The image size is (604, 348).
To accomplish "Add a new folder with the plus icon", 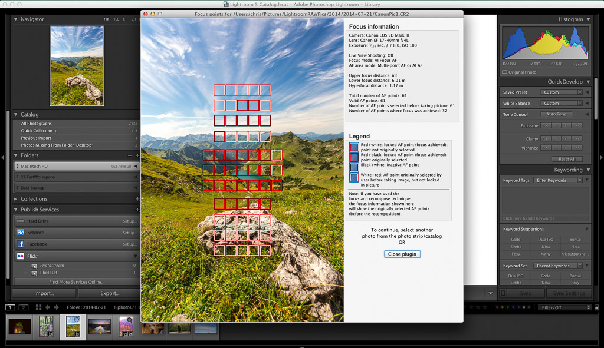I will [137, 155].
